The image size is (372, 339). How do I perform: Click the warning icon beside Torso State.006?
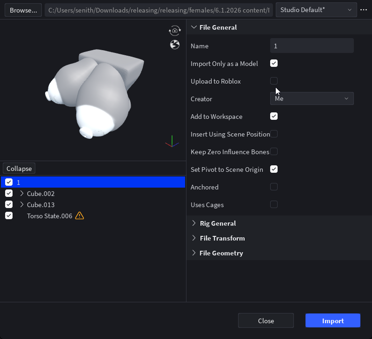[x=80, y=216]
